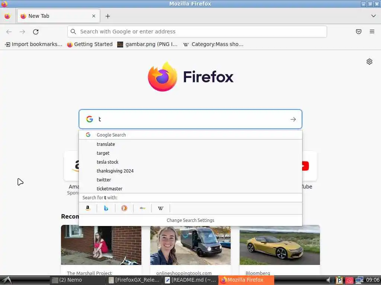Expand the list all tabs chevron
381x285 pixels.
[x=373, y=16]
